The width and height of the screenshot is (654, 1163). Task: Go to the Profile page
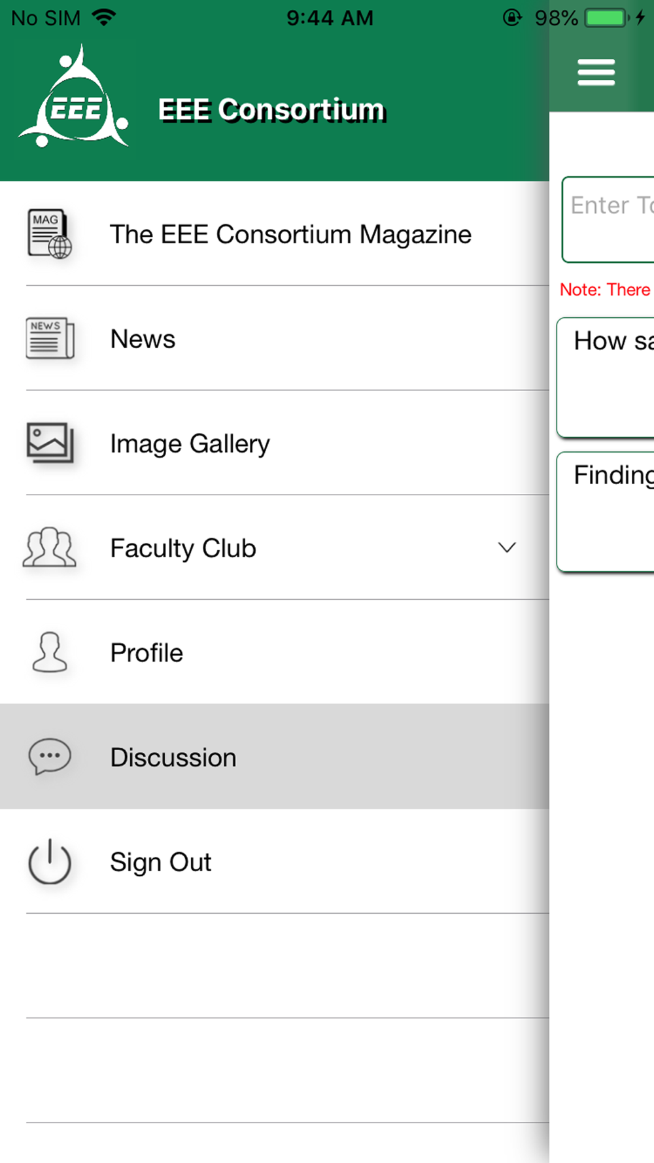coord(275,652)
